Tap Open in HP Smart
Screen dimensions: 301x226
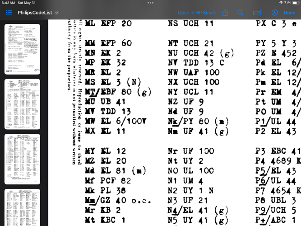point(197,13)
